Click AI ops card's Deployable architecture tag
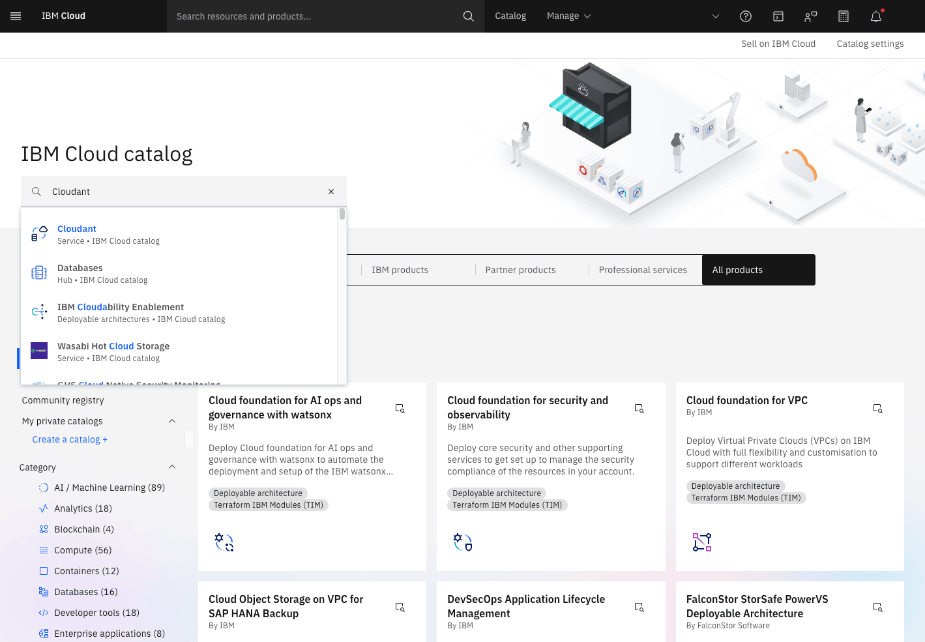The width and height of the screenshot is (925, 642). (x=258, y=493)
